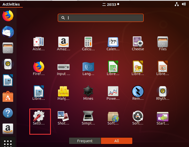Image resolution: width=189 pixels, height=147 pixels.
Task: Click the volume speaker icon in top bar
Action: tap(184, 4)
